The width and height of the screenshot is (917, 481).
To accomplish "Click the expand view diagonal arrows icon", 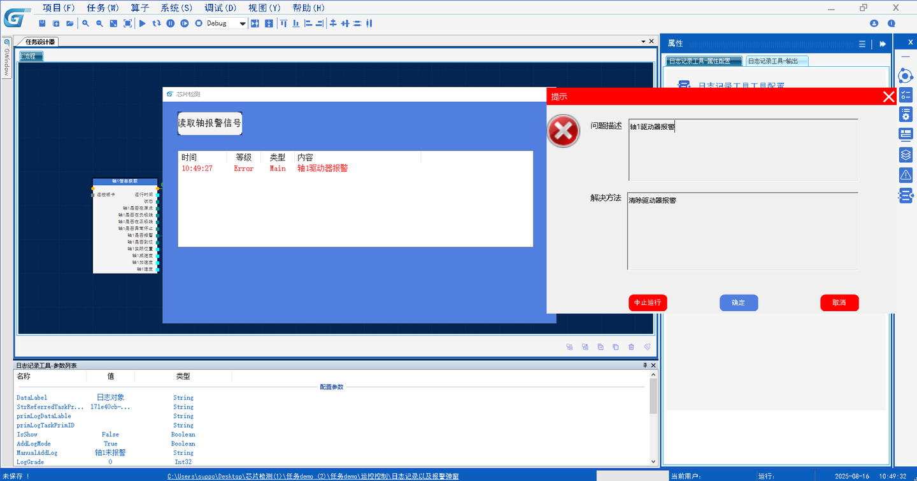I will [x=113, y=24].
